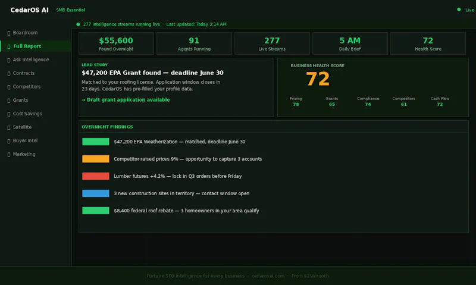
Task: Open Satellite view
Action: 36,127
